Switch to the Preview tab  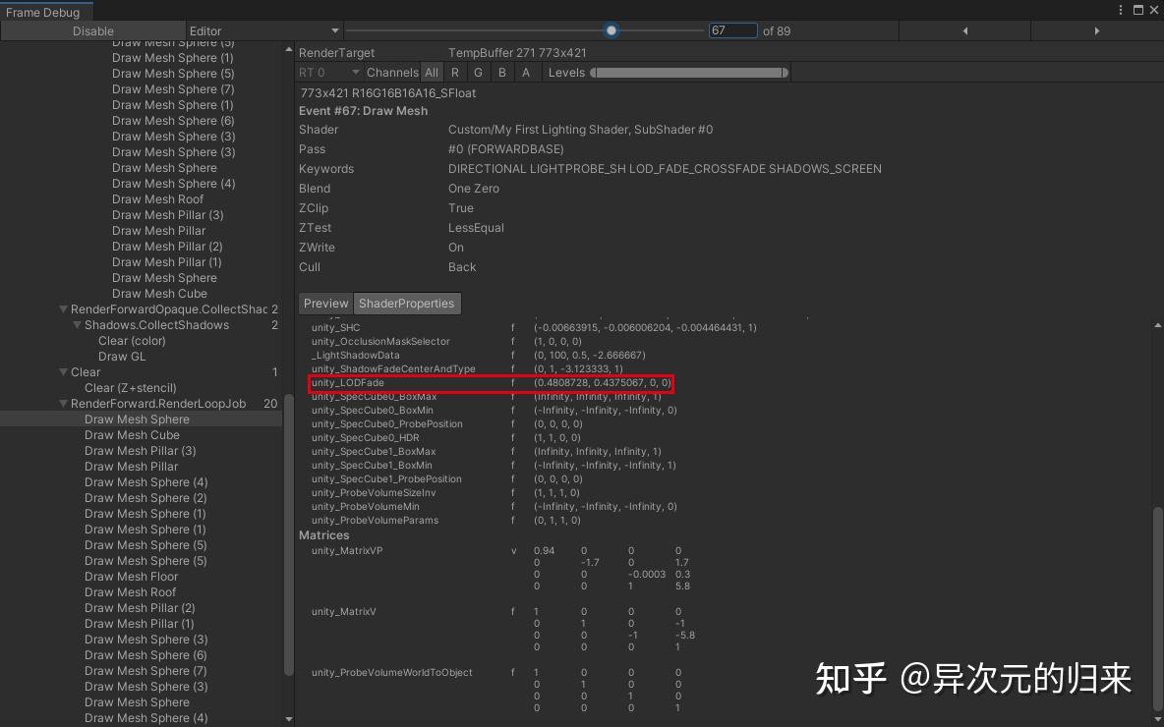pyautogui.click(x=325, y=303)
